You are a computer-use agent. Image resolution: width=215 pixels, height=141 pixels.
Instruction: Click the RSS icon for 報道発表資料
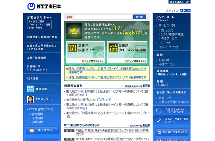[x=146, y=86]
